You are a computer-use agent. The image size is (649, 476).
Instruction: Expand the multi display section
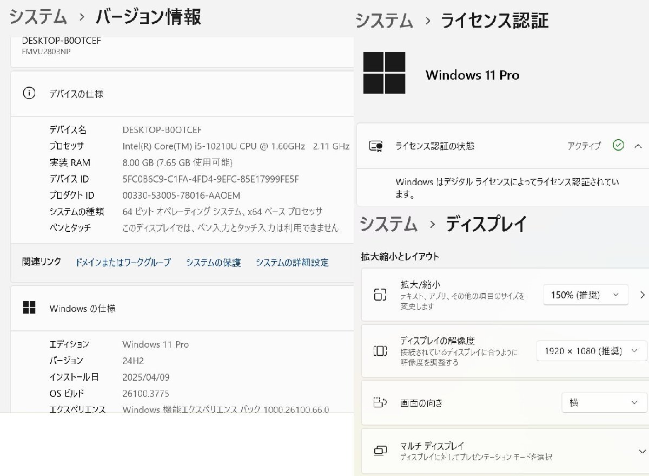[x=641, y=451]
